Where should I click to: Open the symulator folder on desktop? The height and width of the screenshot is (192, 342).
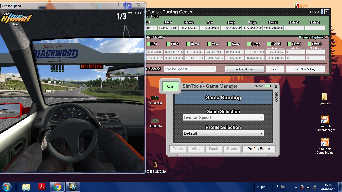click(x=325, y=97)
